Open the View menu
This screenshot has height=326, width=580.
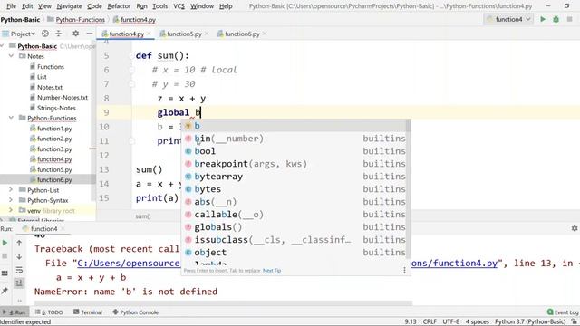44,6
